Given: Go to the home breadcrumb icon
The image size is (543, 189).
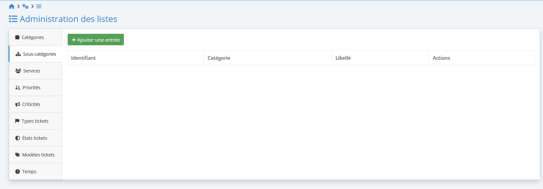Looking at the screenshot, I should pyautogui.click(x=11, y=6).
